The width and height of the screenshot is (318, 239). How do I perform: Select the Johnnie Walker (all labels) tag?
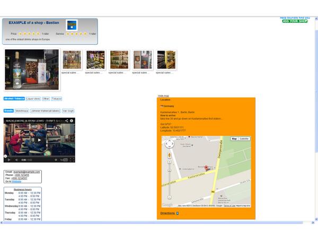pyautogui.click(x=45, y=111)
